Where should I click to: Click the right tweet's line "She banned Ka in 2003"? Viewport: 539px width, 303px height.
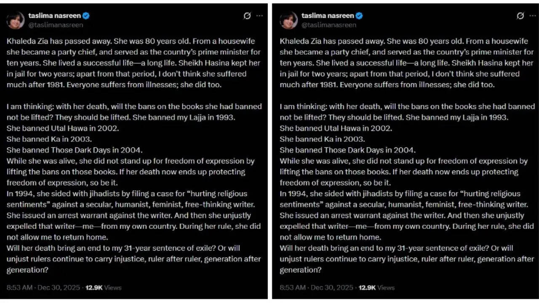[322, 139]
